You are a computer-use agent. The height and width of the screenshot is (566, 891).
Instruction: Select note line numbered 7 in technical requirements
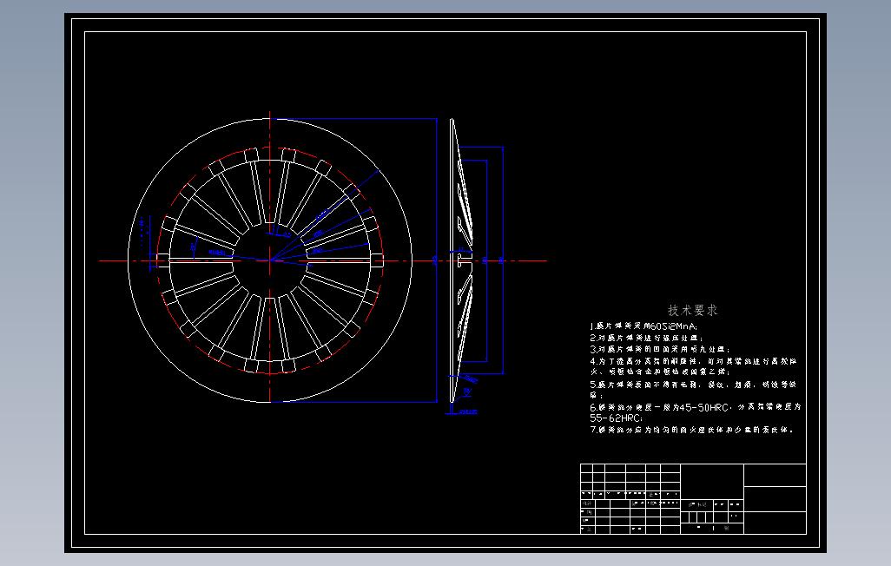[x=691, y=431]
